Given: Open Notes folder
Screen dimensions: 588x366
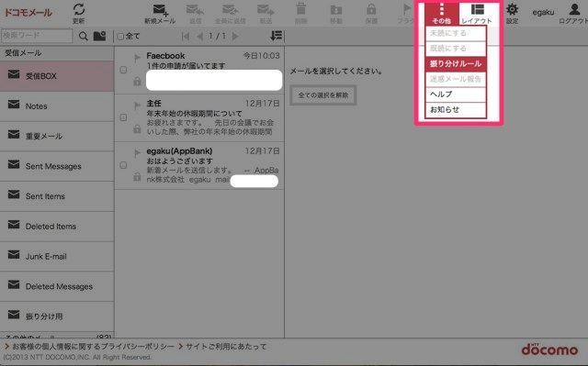Looking at the screenshot, I should coord(57,106).
